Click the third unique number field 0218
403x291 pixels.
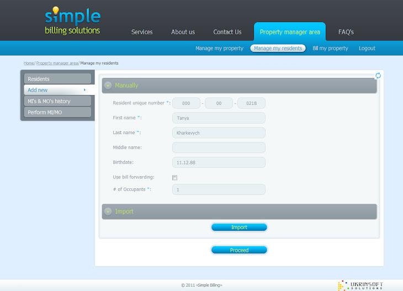pos(251,103)
